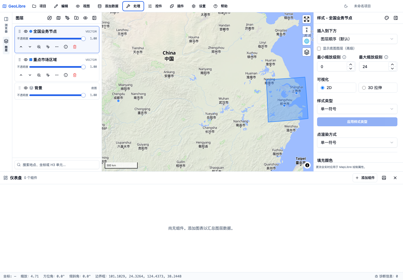Show info for 全国业务节点 layer
403x280 pixels.
(x=66, y=47)
